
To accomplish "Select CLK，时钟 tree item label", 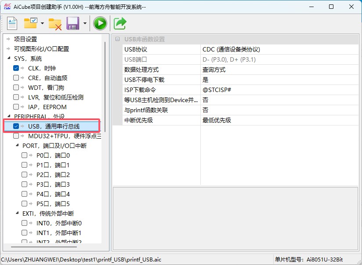I will point(42,68).
